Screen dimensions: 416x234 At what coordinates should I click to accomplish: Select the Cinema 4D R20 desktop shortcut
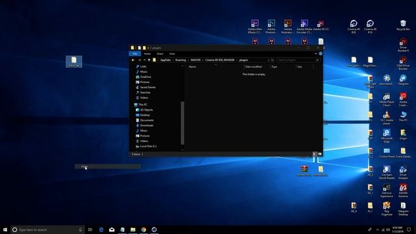tap(354, 27)
